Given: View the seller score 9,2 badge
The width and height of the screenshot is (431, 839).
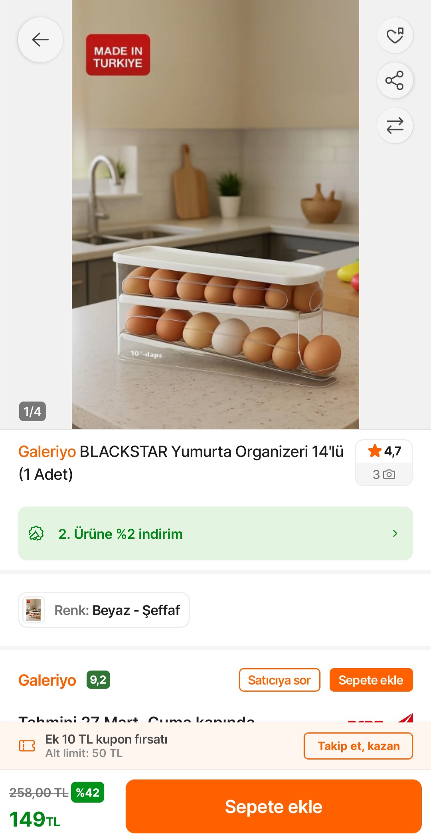Looking at the screenshot, I should pos(98,680).
